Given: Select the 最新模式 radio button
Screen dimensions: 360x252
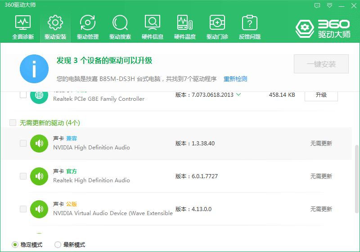Looking at the screenshot, I should point(58,245).
